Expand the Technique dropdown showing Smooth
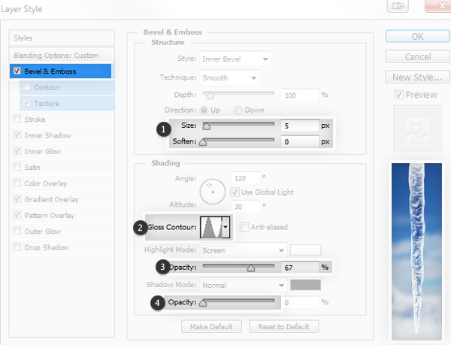 point(229,77)
